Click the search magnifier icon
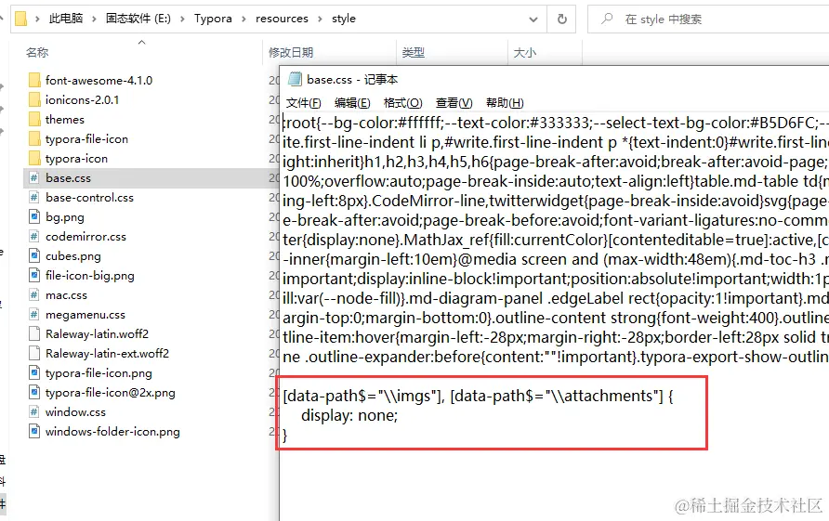The width and height of the screenshot is (829, 521). 607,19
